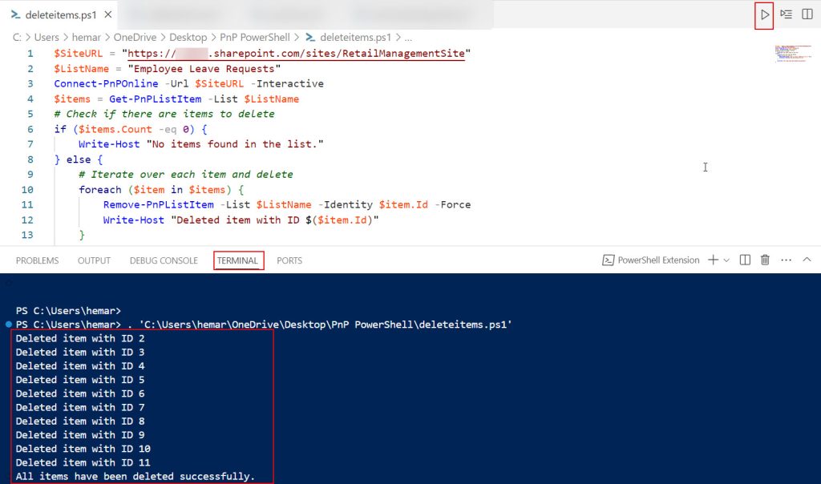Close the deleteitems.ps1 tab
This screenshot has height=484, width=821.
108,14
